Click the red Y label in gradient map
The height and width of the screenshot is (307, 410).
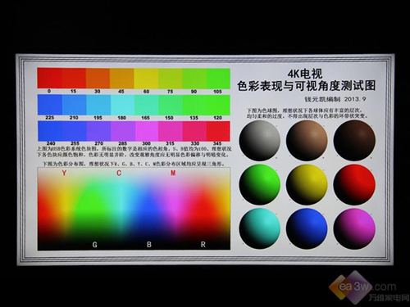click(x=64, y=173)
